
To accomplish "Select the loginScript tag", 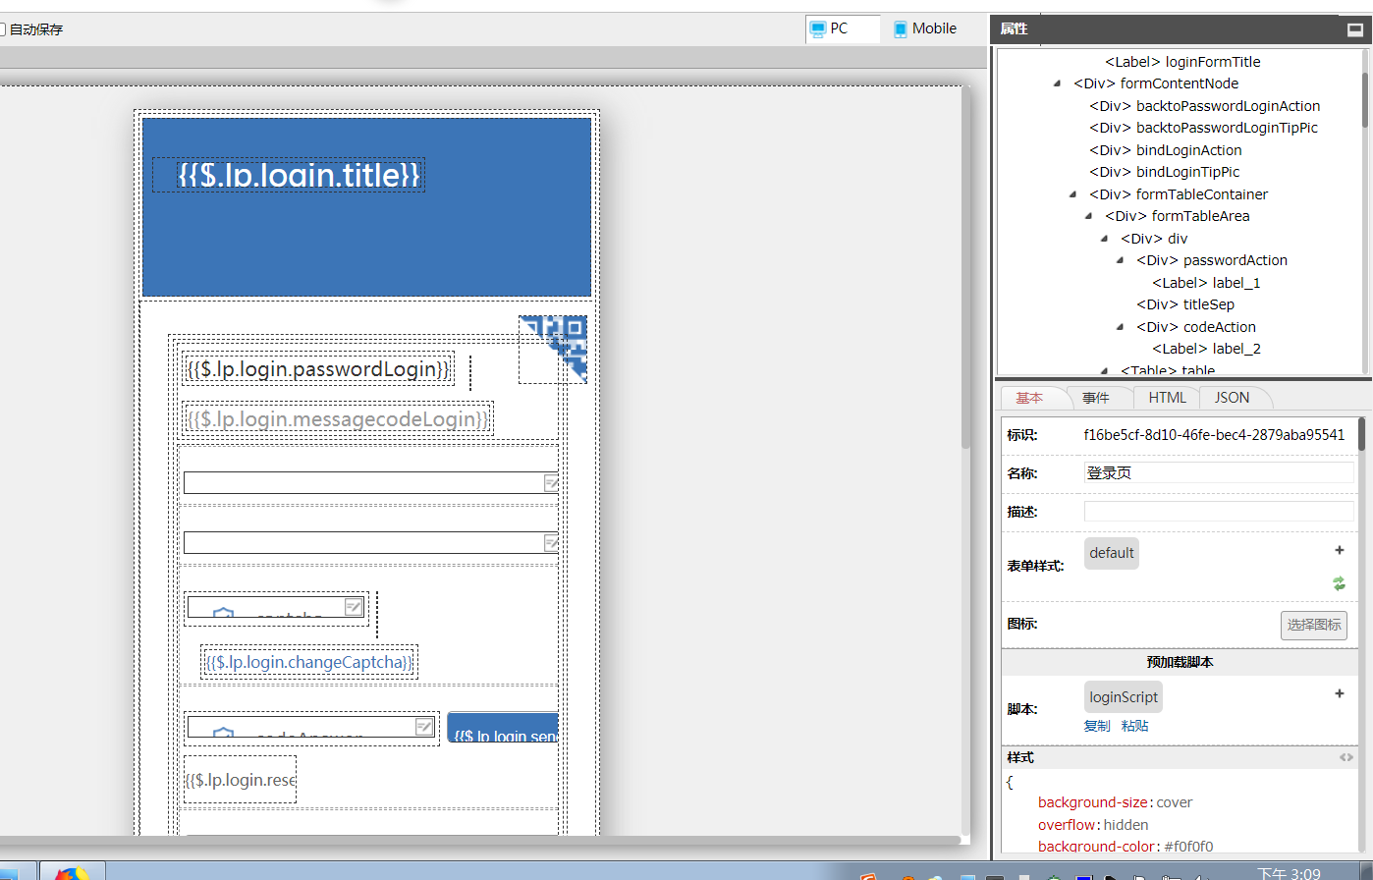I will coord(1124,697).
